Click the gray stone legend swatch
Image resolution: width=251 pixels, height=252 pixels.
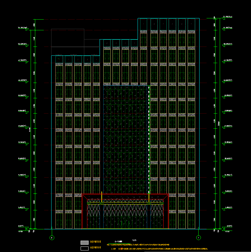coord(84,243)
